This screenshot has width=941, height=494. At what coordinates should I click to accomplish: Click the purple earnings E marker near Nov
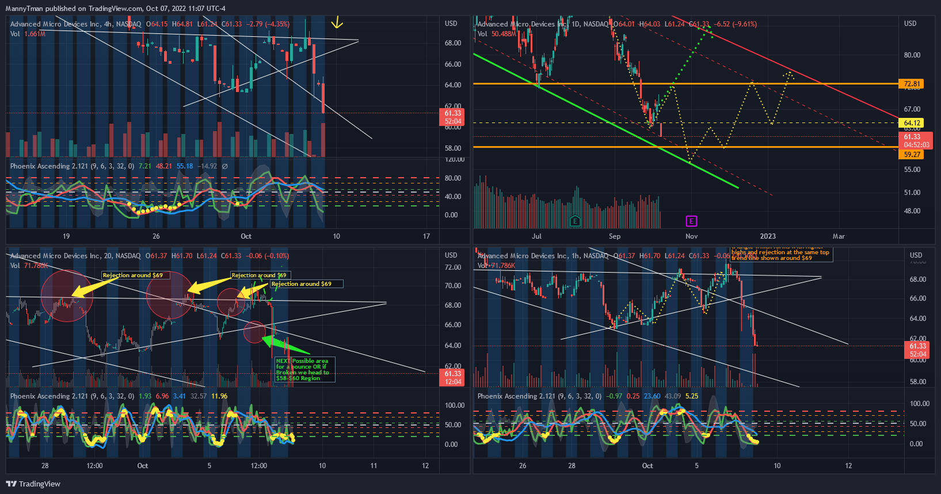[x=691, y=221]
